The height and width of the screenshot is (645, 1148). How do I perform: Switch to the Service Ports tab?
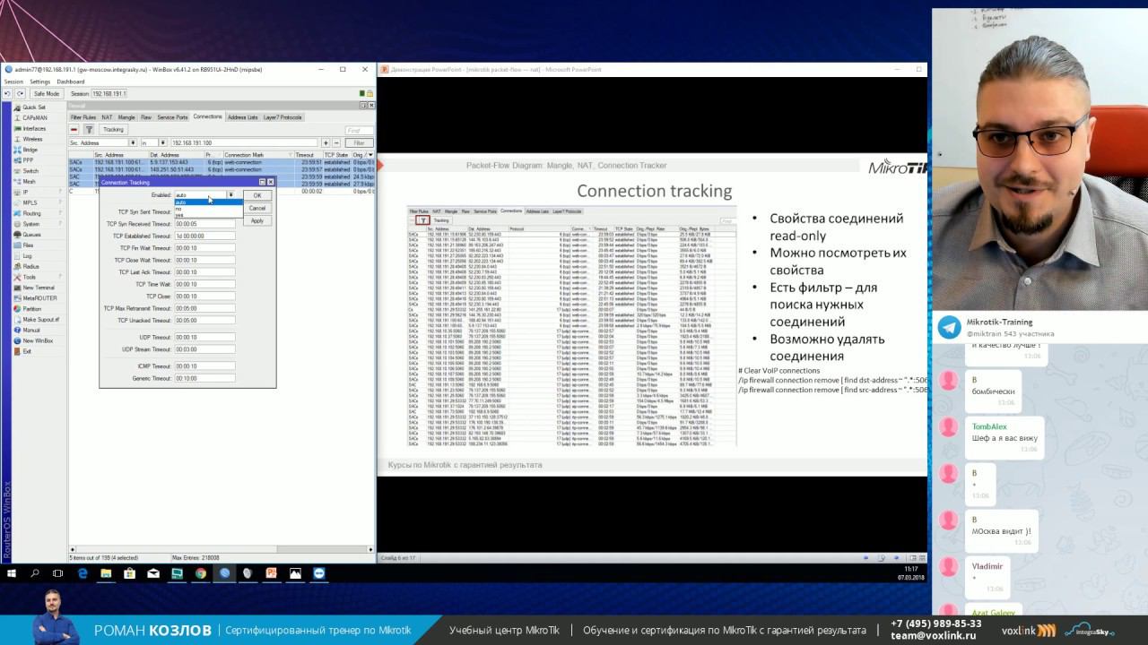coord(172,117)
